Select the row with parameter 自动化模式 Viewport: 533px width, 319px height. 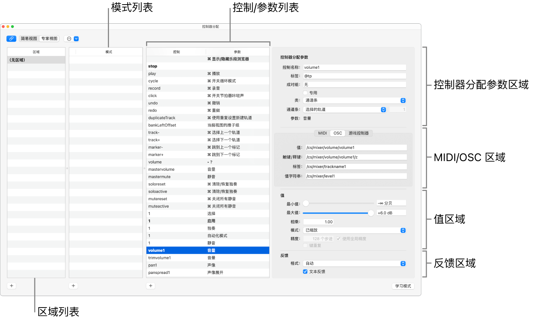208,236
